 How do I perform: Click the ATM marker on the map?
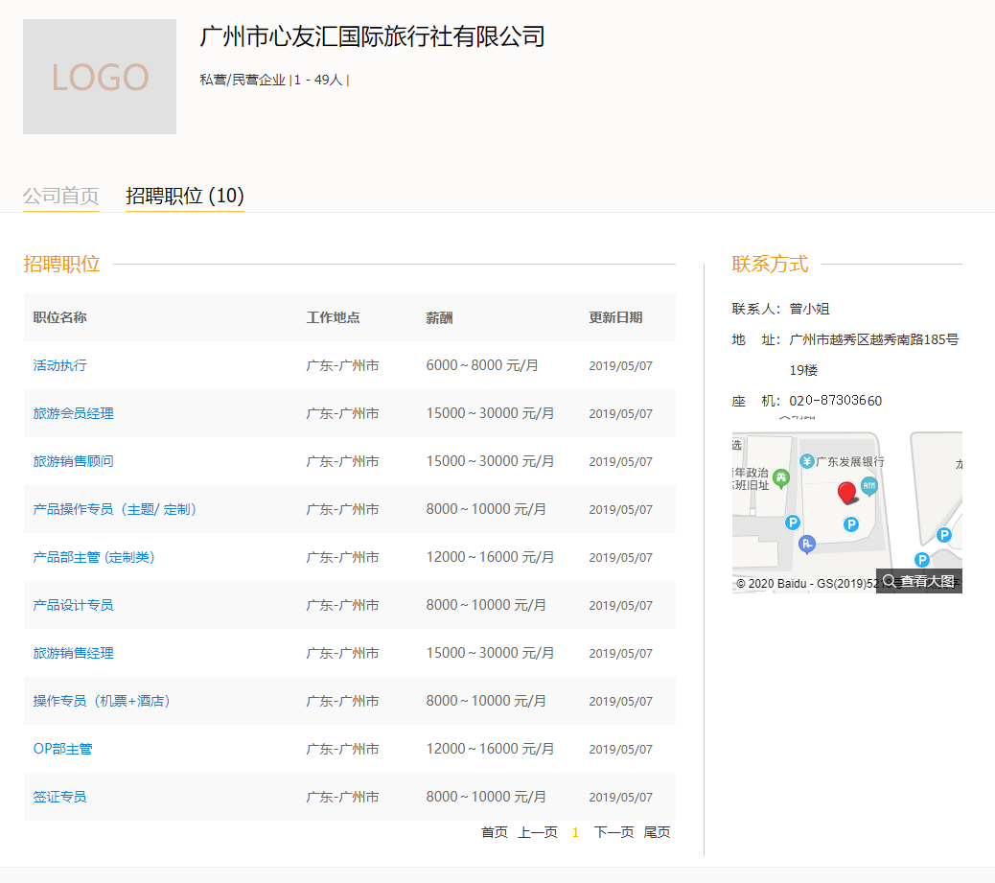click(x=868, y=486)
